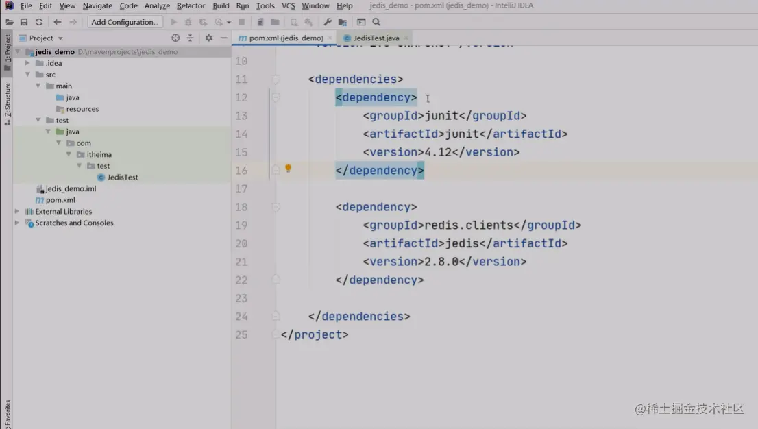Screen dimensions: 758x429
Task: Open the Code menu
Action: pos(128,5)
